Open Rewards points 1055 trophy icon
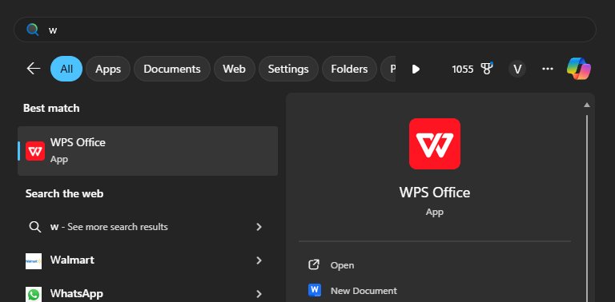Image resolution: width=615 pixels, height=302 pixels. pos(472,70)
